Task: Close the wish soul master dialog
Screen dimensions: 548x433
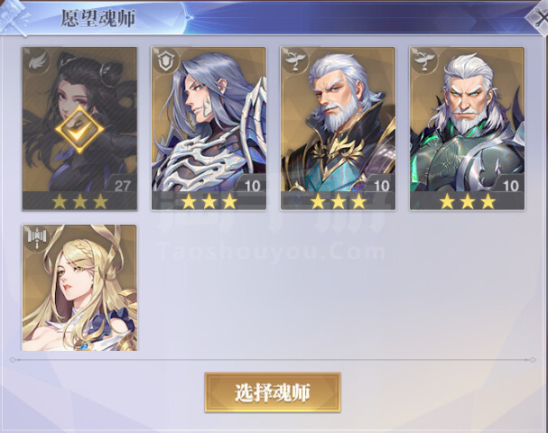Action: click(540, 19)
